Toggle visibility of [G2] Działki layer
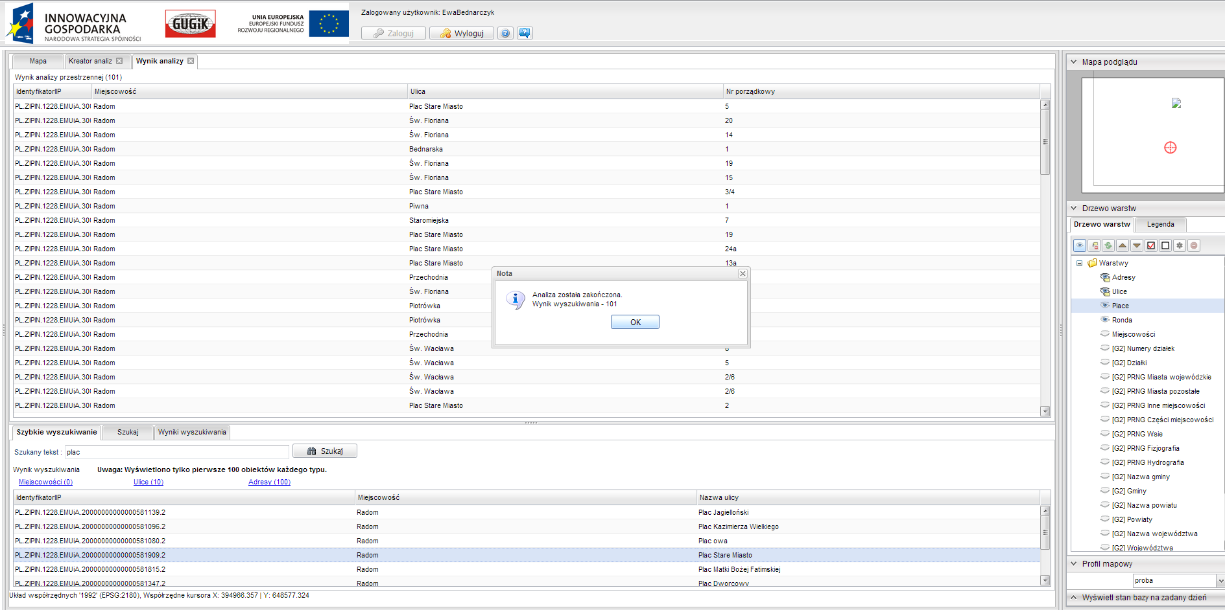 1105,362
